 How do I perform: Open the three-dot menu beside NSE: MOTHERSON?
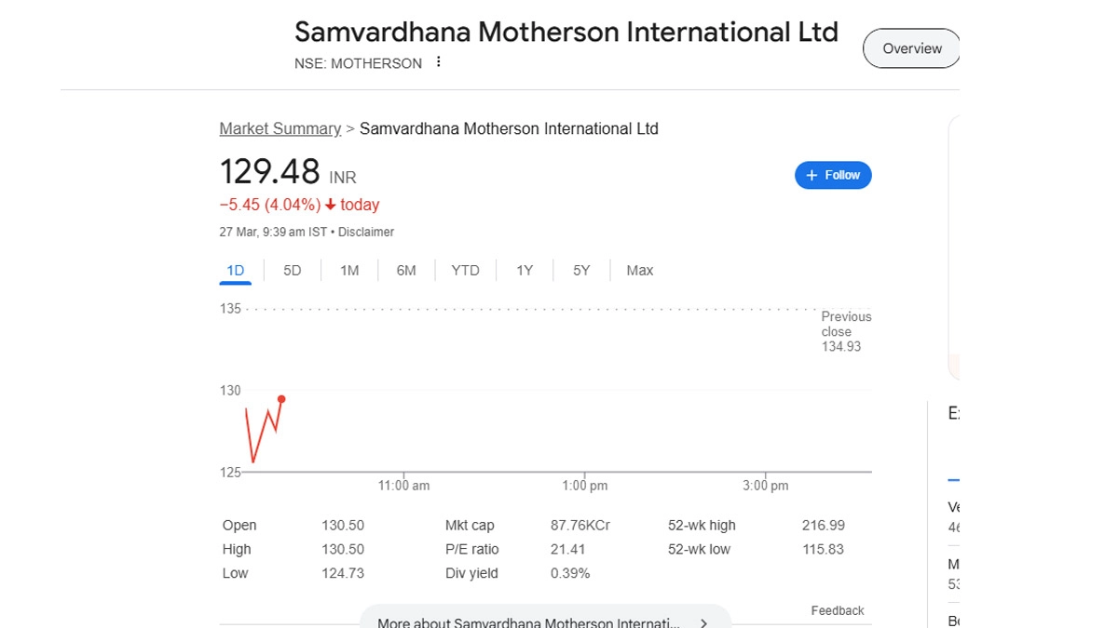click(x=438, y=63)
